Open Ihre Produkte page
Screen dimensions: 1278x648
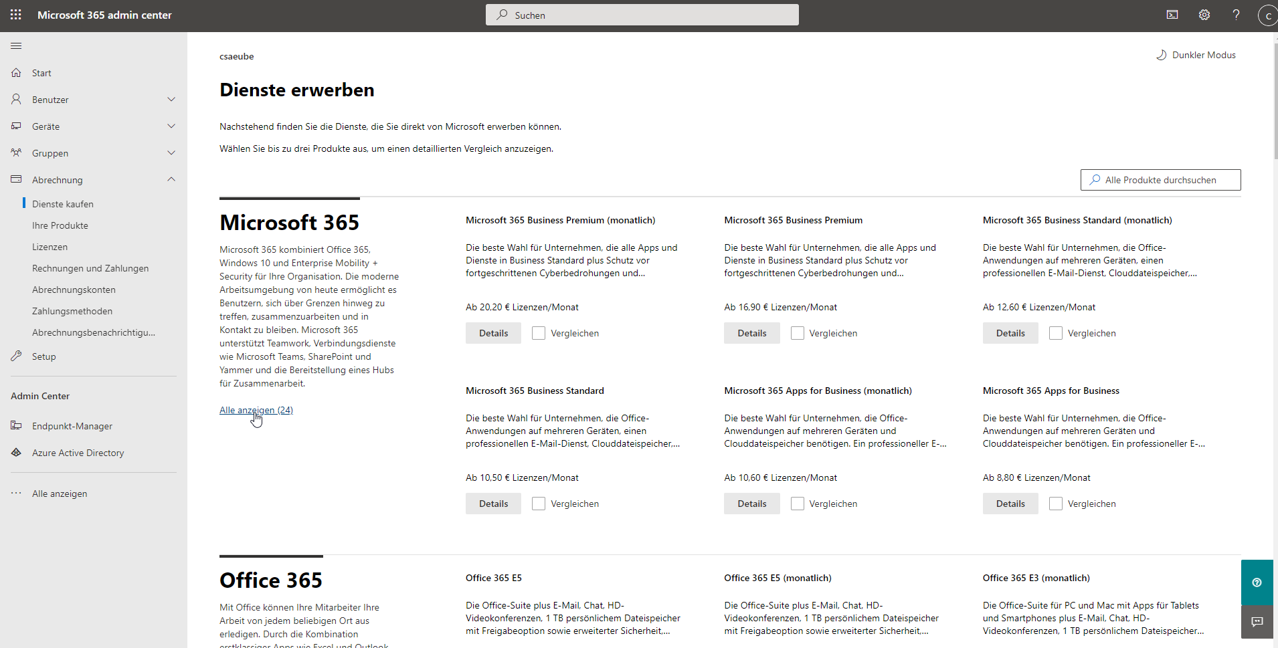pos(60,225)
